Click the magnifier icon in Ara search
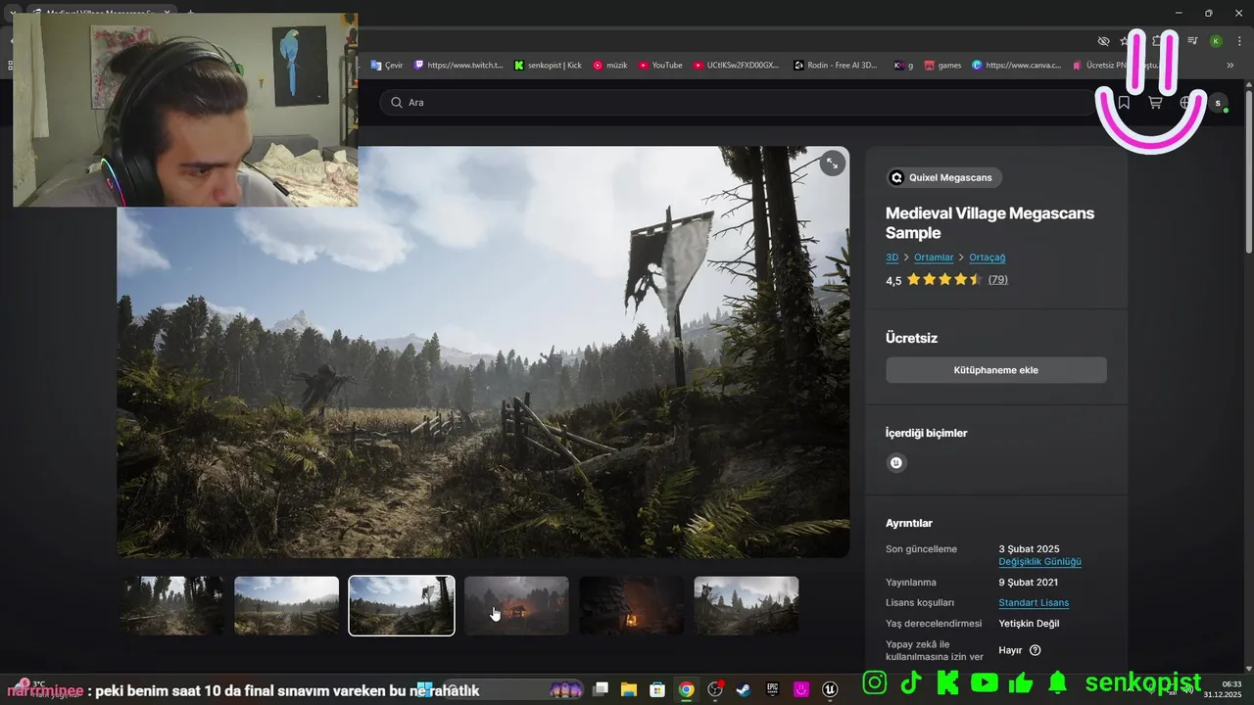The image size is (1254, 705). tap(396, 103)
